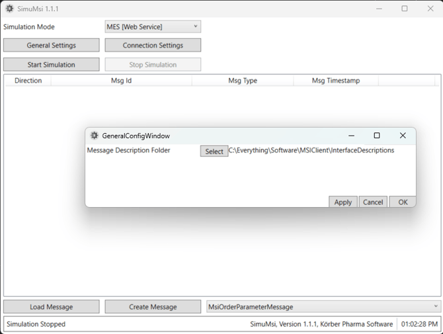Screen dimensions: 443x334
Task: Maximize the GeneralConfigWindow dialog
Action: pyautogui.click(x=377, y=136)
